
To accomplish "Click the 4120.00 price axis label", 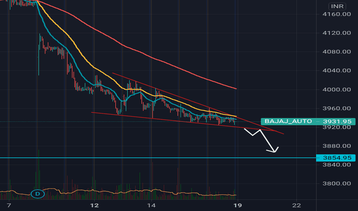I will click(336, 33).
